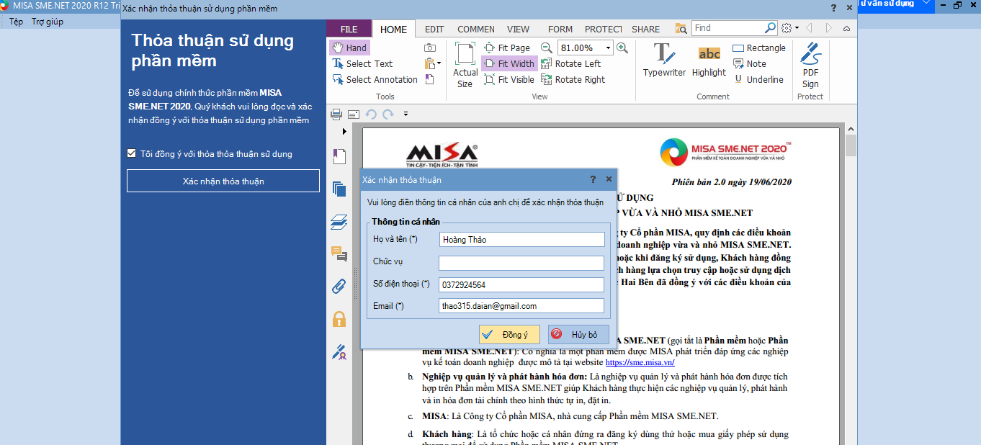
Task: Switch to the PROTECT tab
Action: tap(603, 29)
